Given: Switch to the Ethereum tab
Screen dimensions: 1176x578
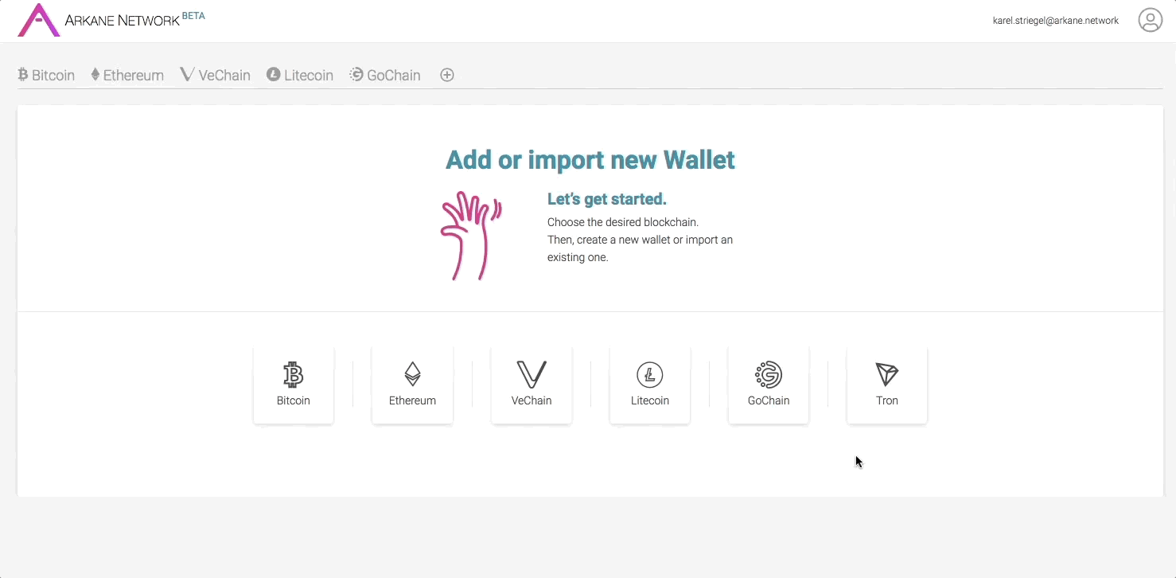Looking at the screenshot, I should tap(127, 75).
